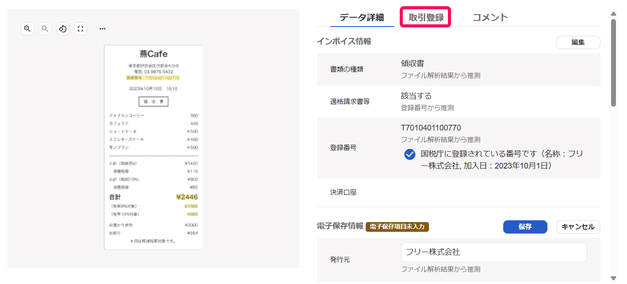The height and width of the screenshot is (284, 627).
Task: Select the registration number T7010401100770 text
Action: click(x=431, y=128)
